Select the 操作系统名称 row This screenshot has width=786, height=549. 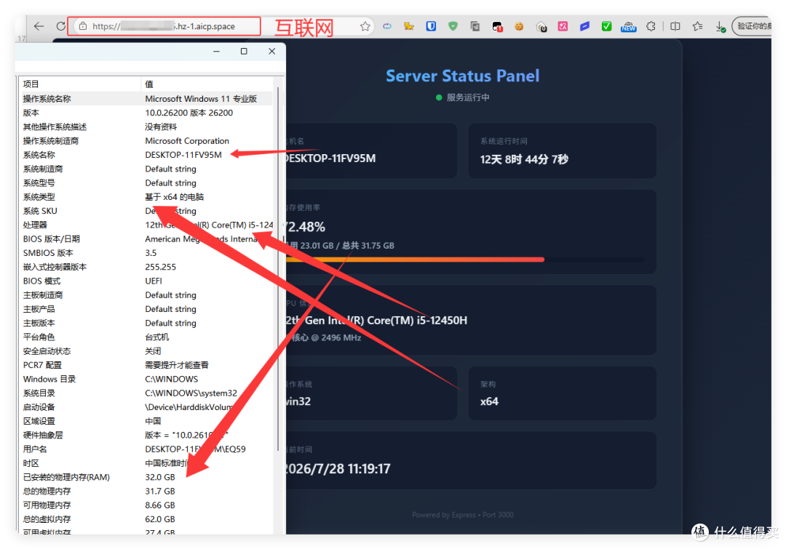point(146,99)
